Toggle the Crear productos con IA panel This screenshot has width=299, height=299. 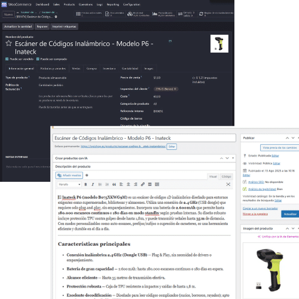tap(233, 158)
